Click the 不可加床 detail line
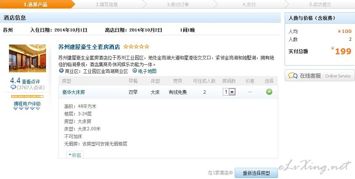The image size is (355, 179). coord(73,136)
